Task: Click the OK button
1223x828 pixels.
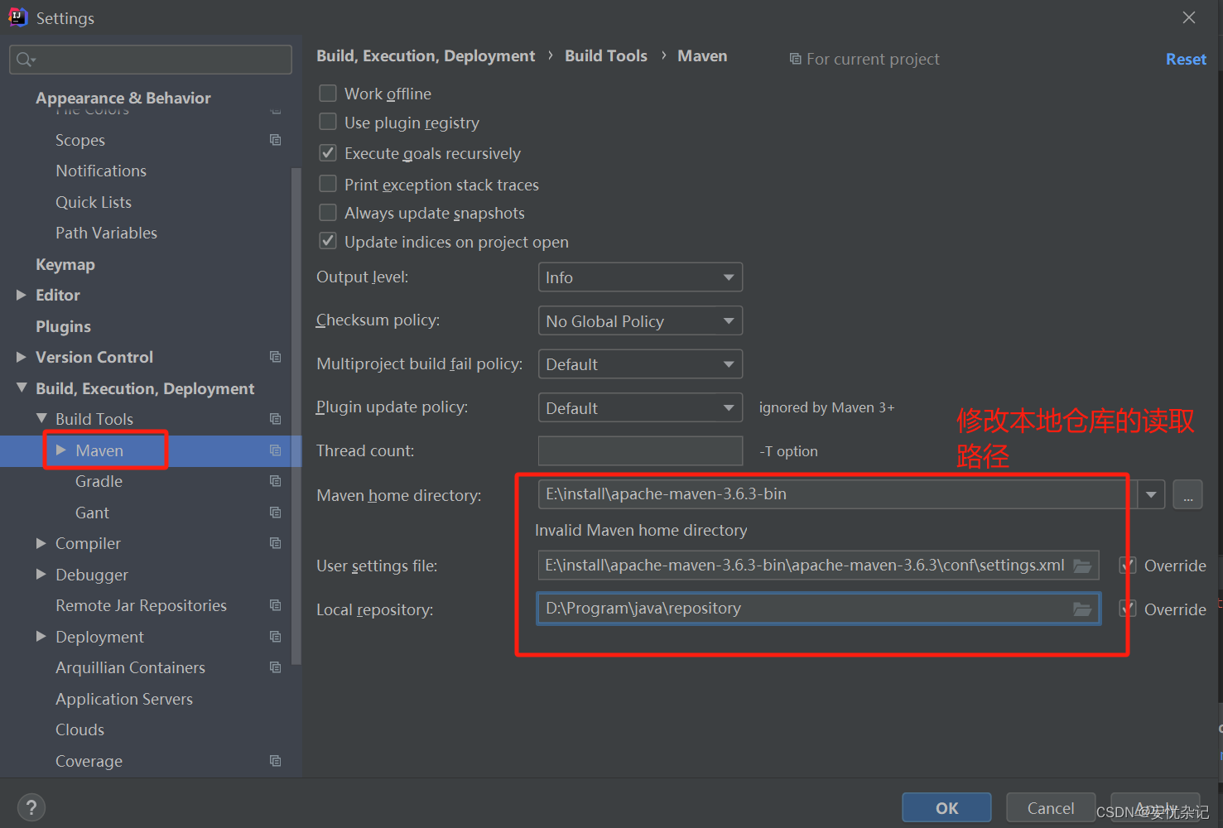Action: click(x=946, y=808)
